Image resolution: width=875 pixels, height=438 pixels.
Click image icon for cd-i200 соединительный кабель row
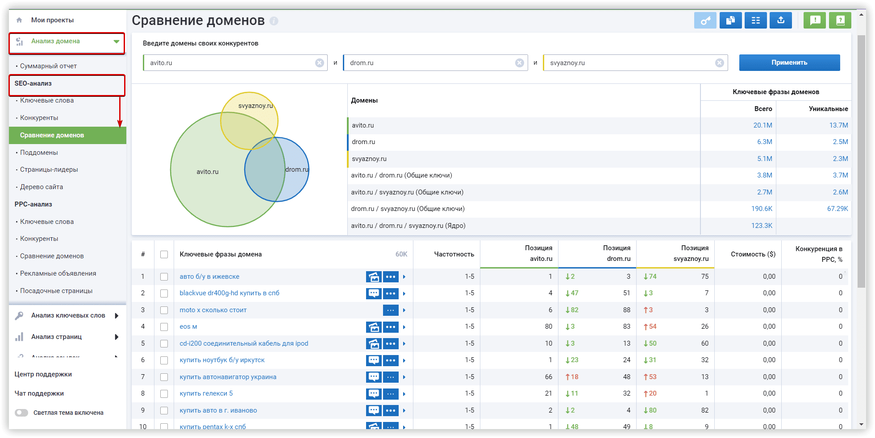(374, 343)
